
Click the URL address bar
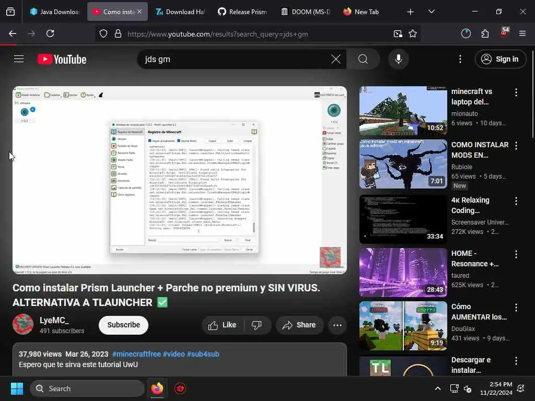tap(258, 34)
